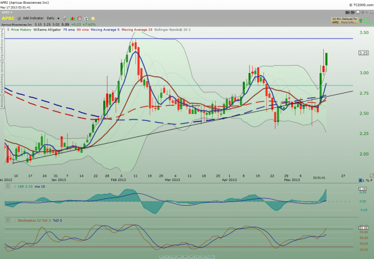The image size is (374, 259).
Task: Select the 1Y time range button
Action: (167, 257)
